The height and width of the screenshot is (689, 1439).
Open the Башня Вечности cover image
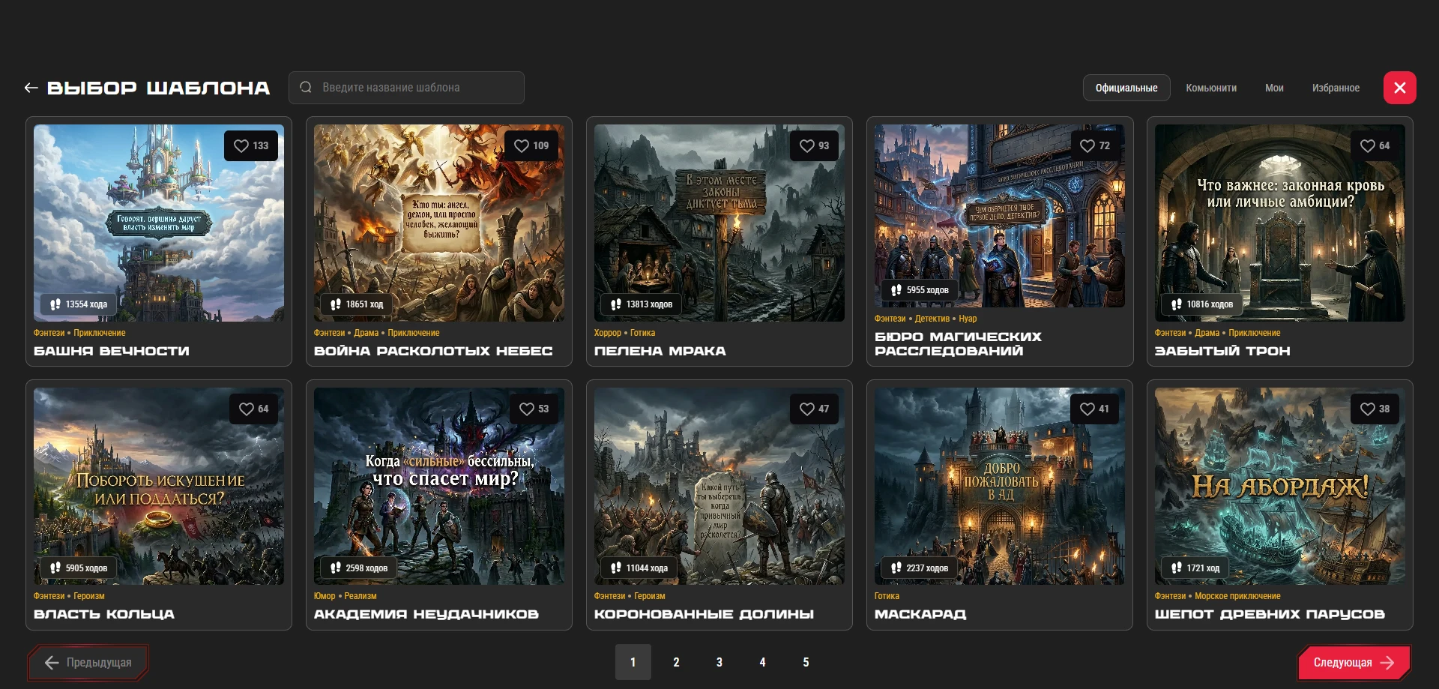click(159, 223)
